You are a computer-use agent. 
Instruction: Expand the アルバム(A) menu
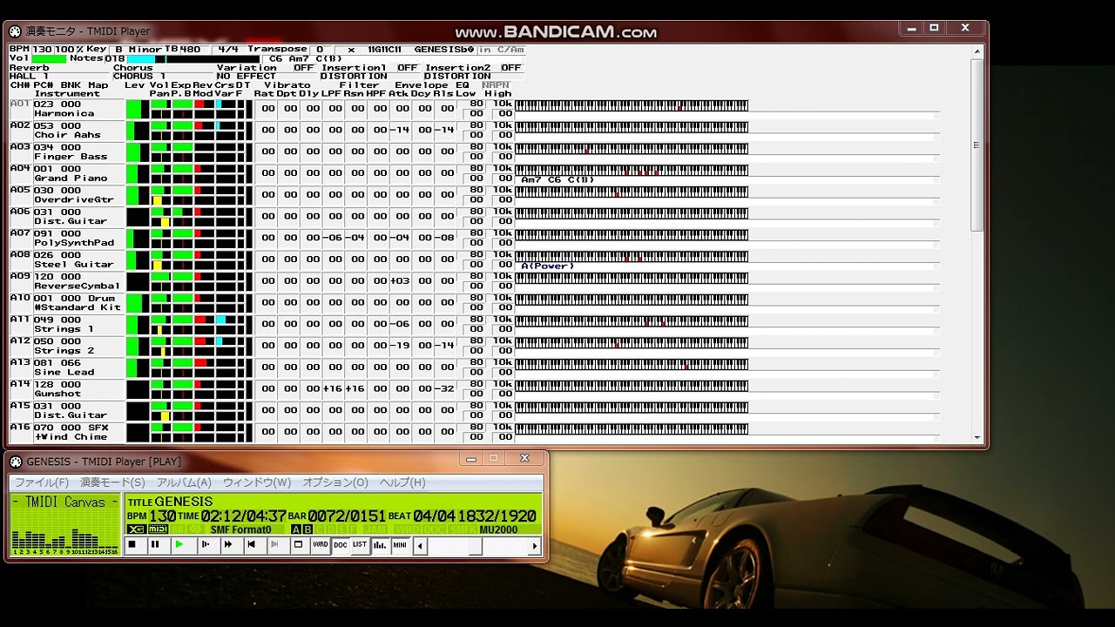(184, 482)
